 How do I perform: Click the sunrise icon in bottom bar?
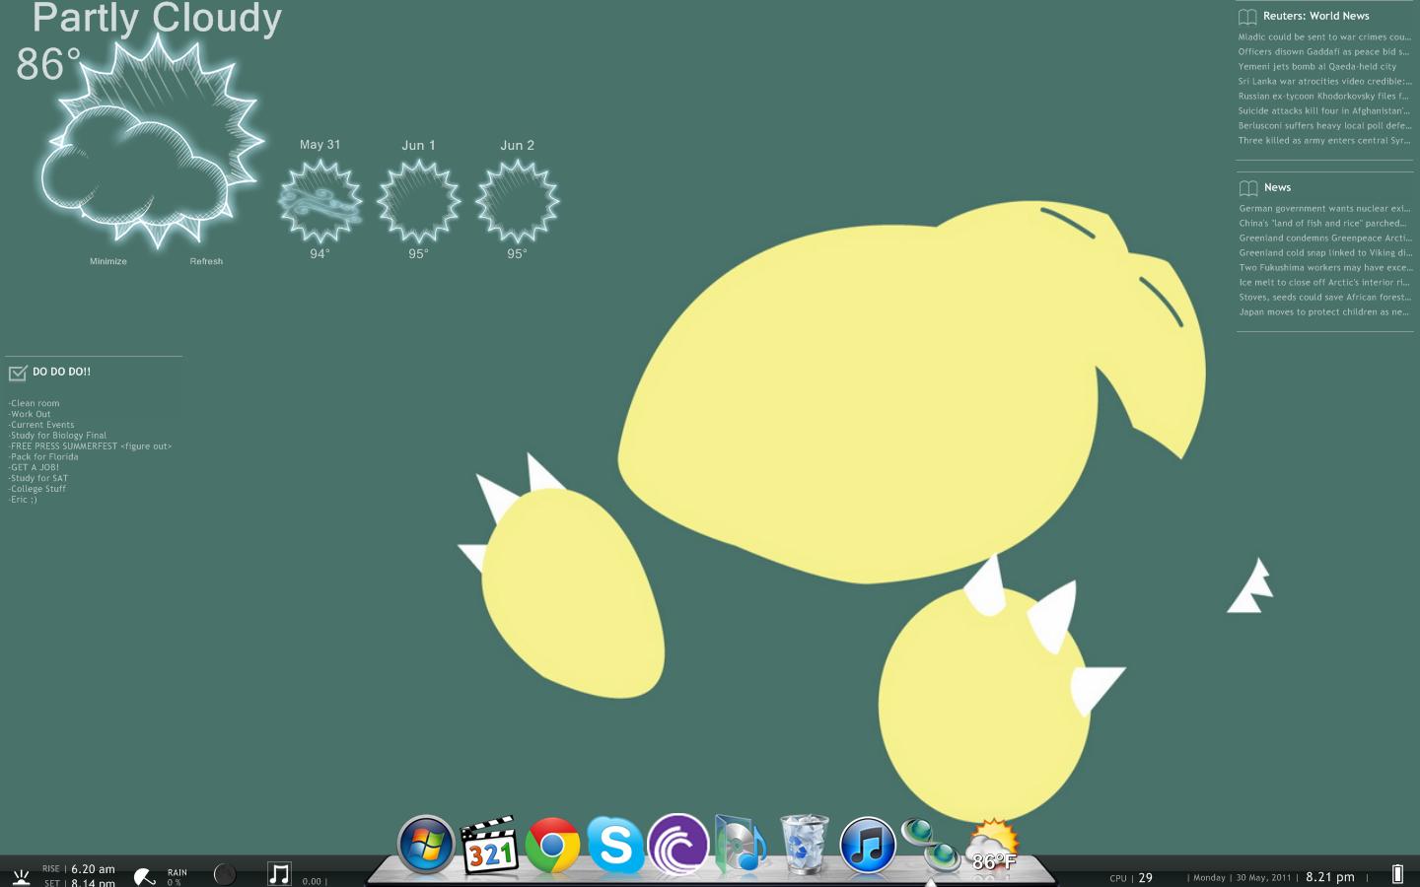[x=21, y=876]
